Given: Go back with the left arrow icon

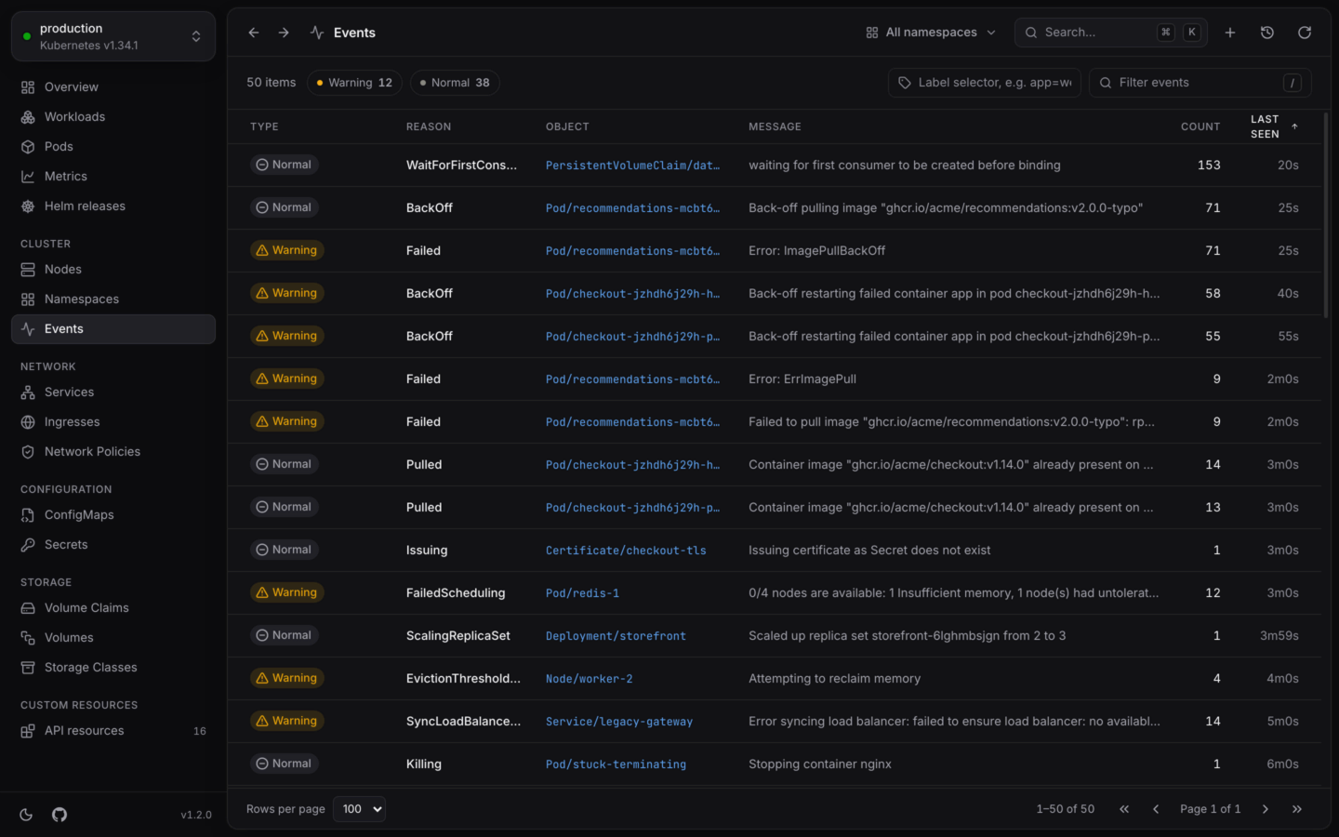Looking at the screenshot, I should 254,33.
